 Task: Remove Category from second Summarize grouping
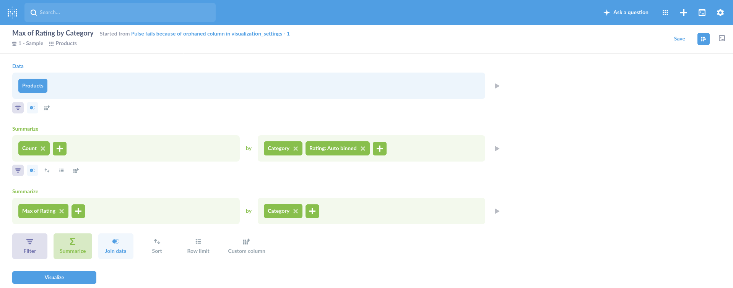coord(296,211)
